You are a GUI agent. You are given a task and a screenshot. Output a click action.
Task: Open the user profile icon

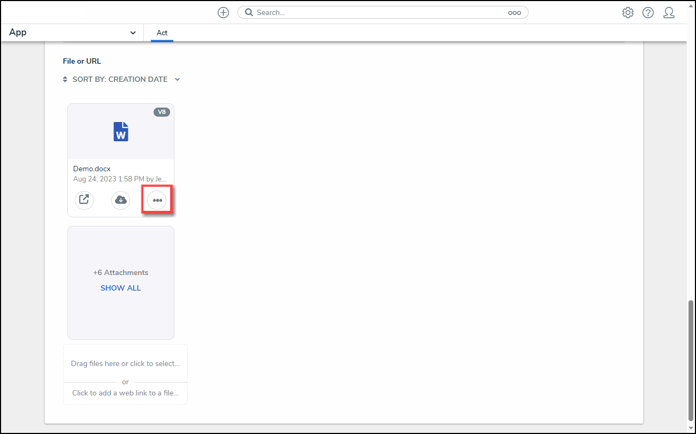coord(669,13)
